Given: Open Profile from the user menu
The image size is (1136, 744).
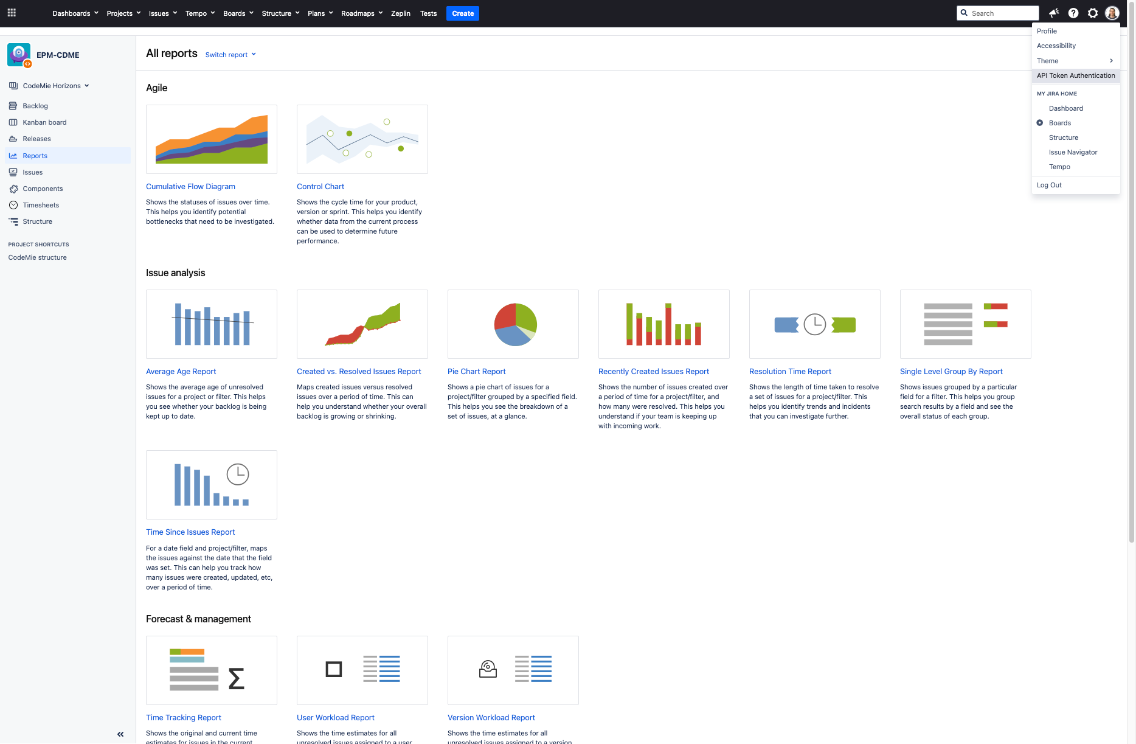Looking at the screenshot, I should pos(1047,30).
